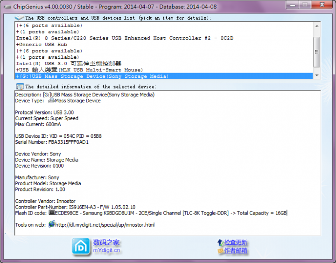Click the 'Manufacturer: Sony' text
Image resolution: width=336 pixels, height=263 pixels.
pyautogui.click(x=37, y=178)
